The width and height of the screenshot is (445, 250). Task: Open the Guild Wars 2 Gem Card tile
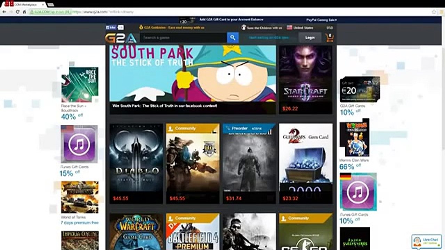[306, 164]
